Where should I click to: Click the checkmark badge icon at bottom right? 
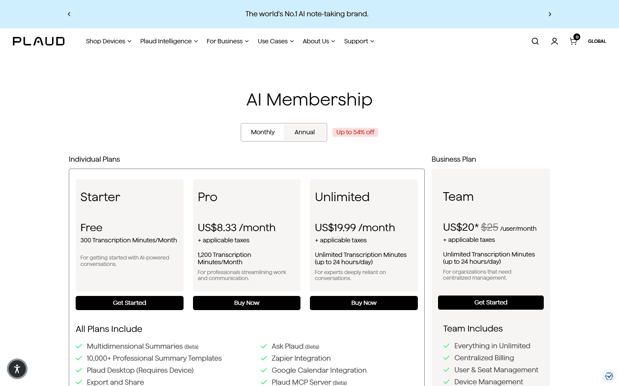[609, 376]
